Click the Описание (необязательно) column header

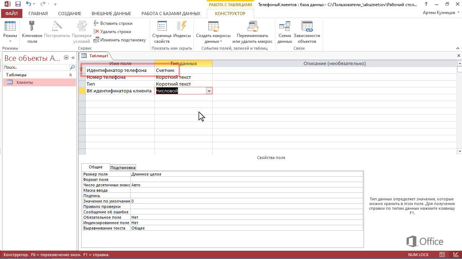(x=334, y=63)
